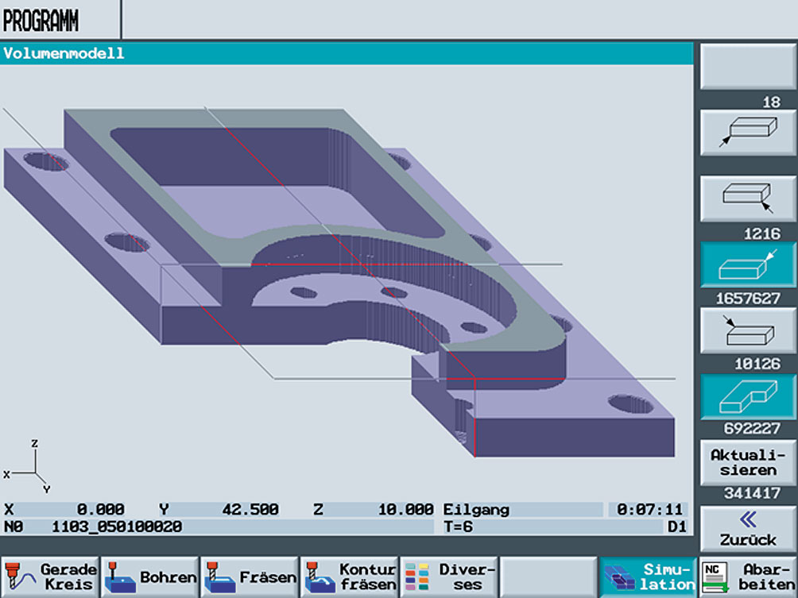Open the Diverses menu

(x=449, y=577)
